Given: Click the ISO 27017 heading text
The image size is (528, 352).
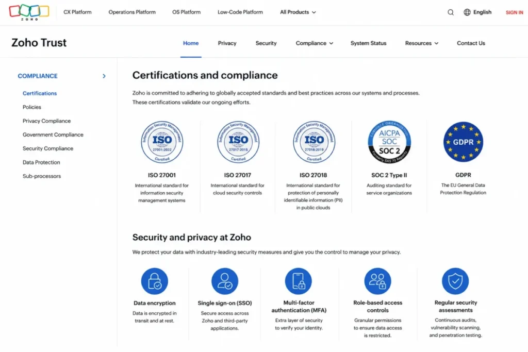Looking at the screenshot, I should 237,175.
